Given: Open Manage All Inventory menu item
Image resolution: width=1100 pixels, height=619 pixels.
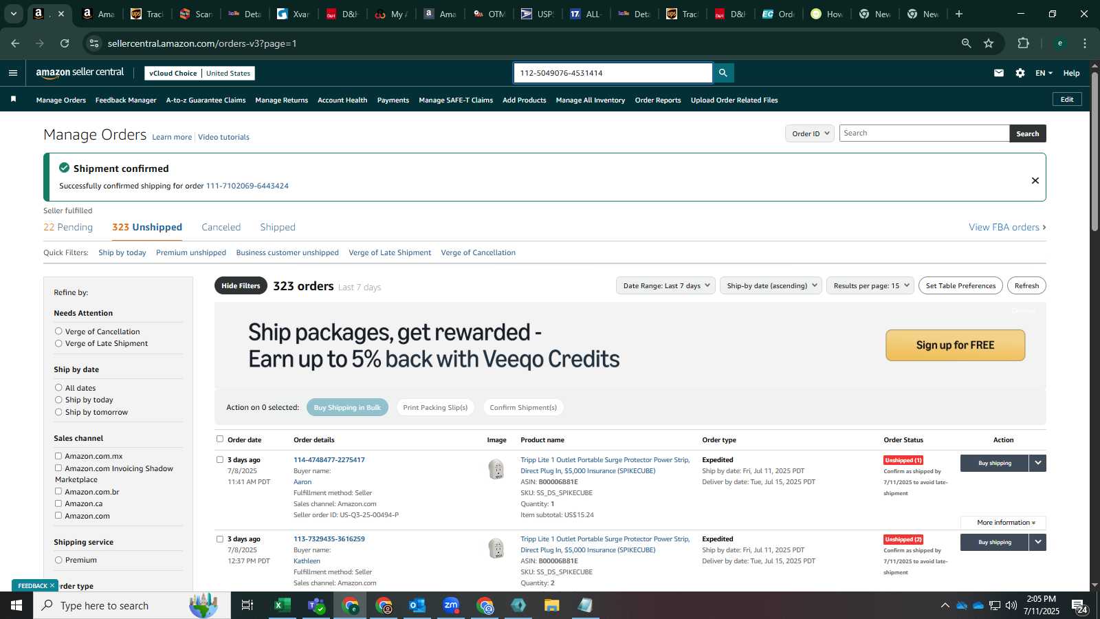Looking at the screenshot, I should pos(591,100).
